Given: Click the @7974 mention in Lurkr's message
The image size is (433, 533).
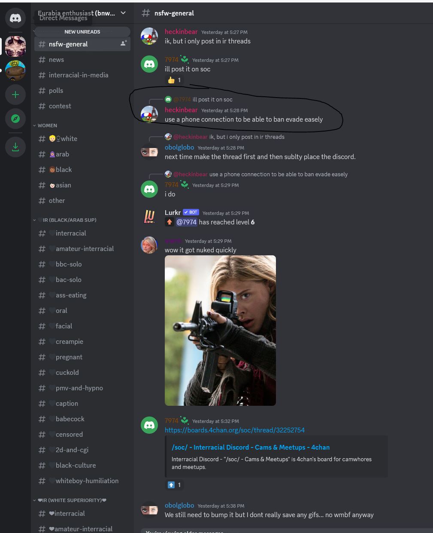Looking at the screenshot, I should pos(186,222).
